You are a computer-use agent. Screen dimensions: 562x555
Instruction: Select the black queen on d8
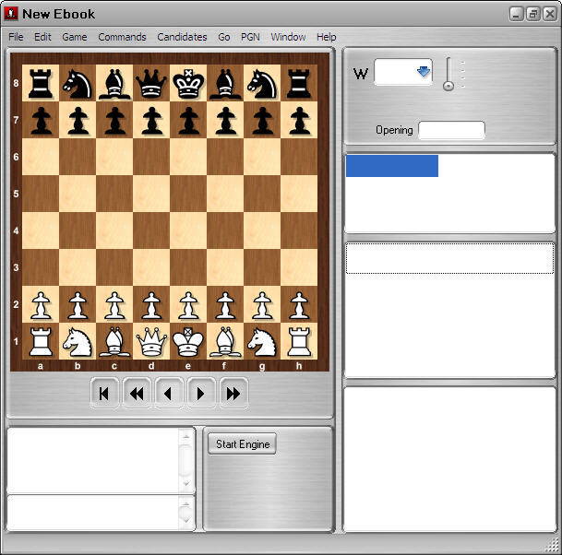[151, 84]
